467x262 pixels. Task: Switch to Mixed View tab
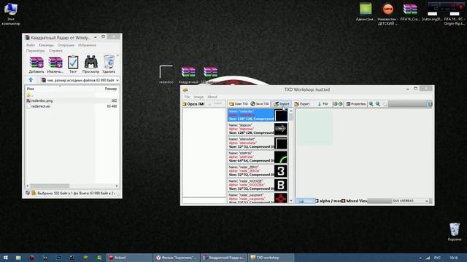(x=355, y=201)
